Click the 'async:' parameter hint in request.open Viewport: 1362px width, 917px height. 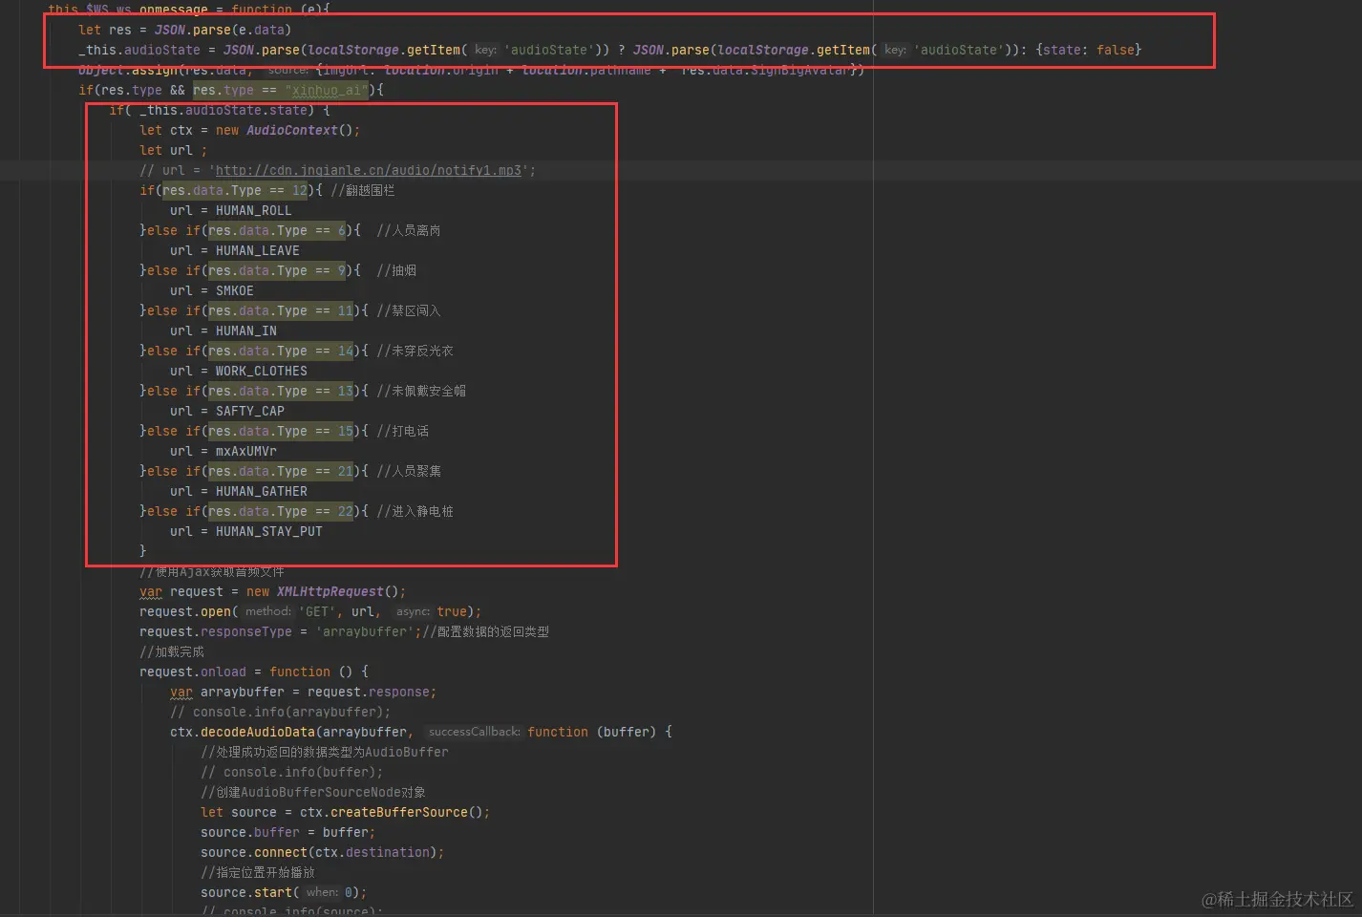click(413, 611)
